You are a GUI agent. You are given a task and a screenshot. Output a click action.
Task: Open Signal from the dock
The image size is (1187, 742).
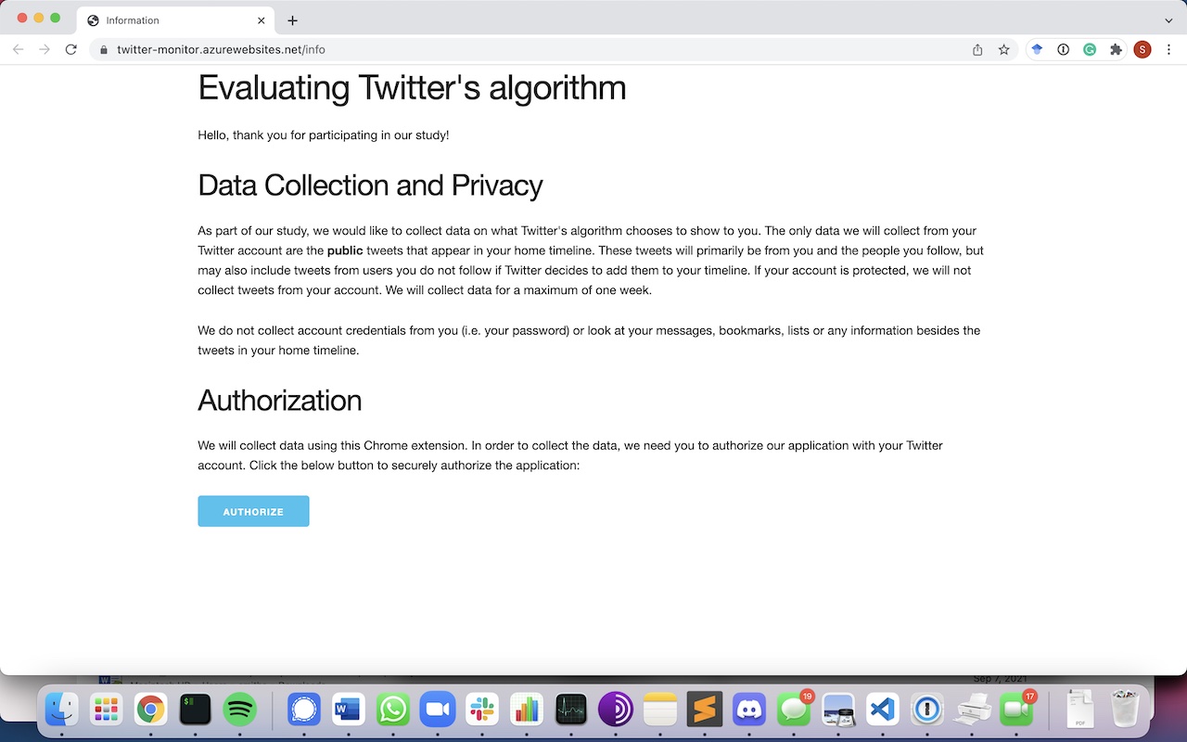(x=304, y=710)
